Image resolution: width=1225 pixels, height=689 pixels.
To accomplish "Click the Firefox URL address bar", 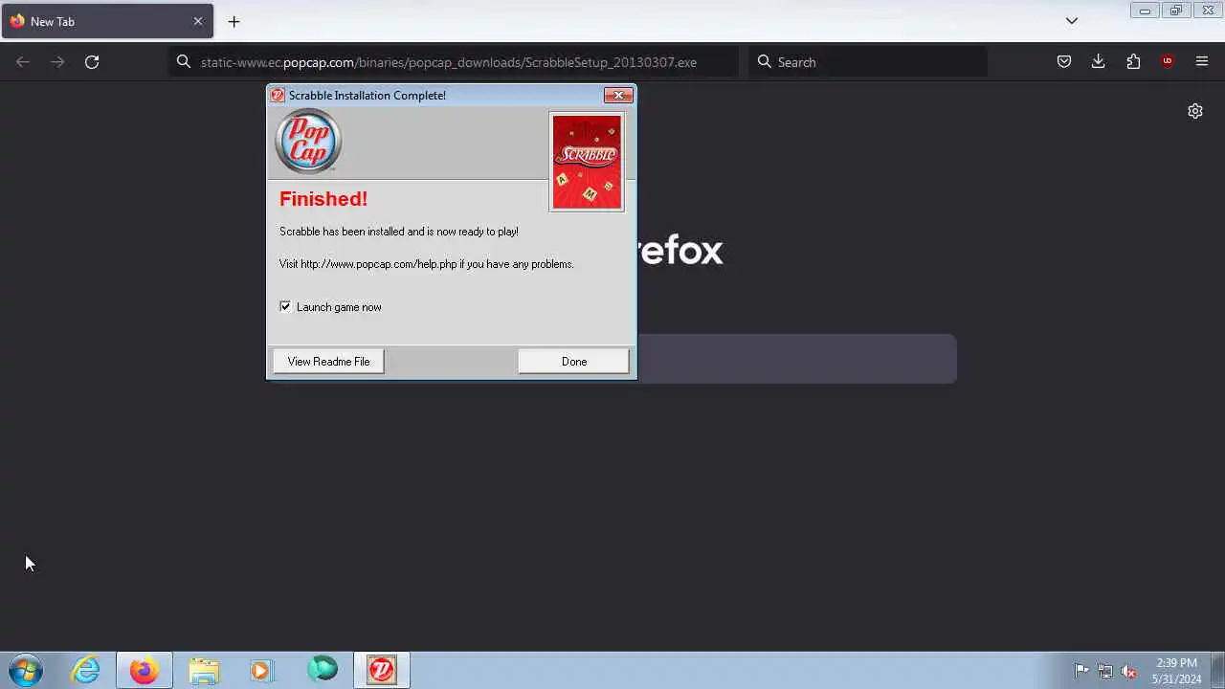I will (x=455, y=61).
